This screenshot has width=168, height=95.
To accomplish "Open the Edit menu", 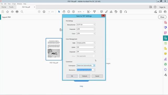I will point(5,4).
